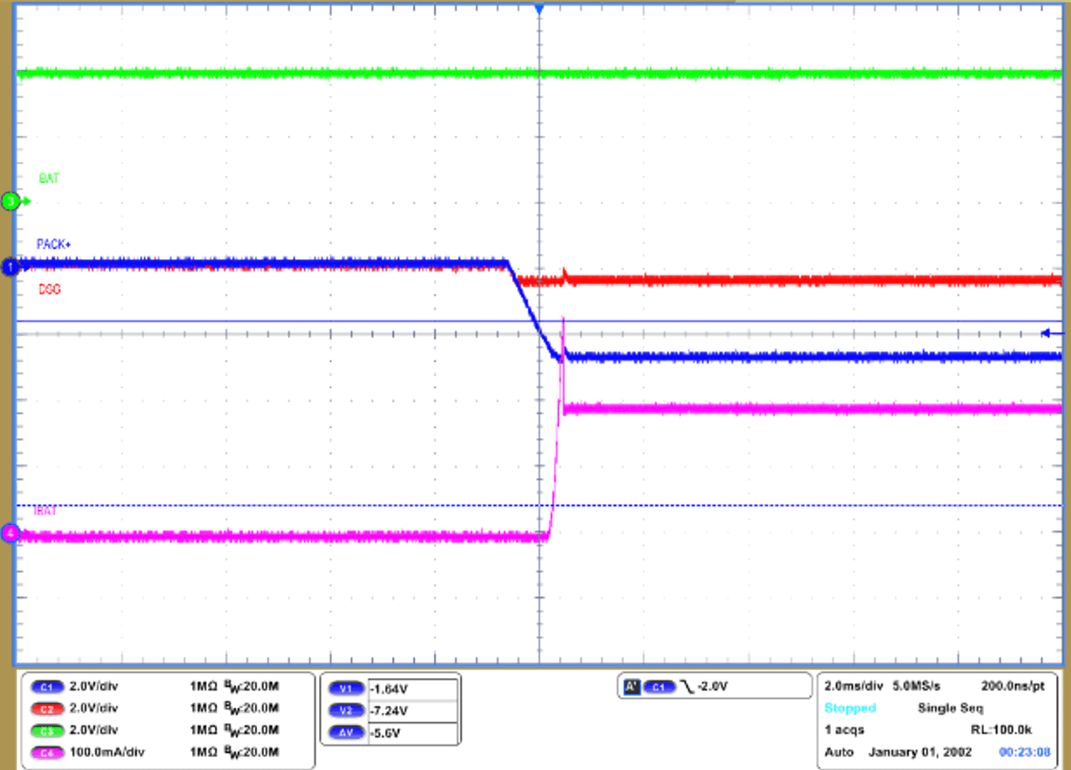Open the C4 channel badge settings
1071x770 pixels.
click(46, 752)
